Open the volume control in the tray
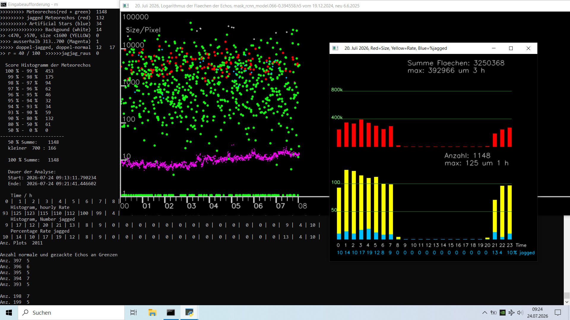Image resolution: width=570 pixels, height=320 pixels. click(520, 313)
